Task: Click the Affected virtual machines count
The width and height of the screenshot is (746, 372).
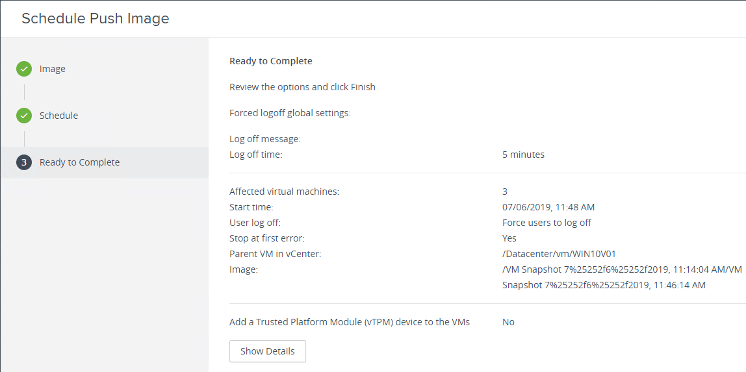Action: click(x=505, y=192)
